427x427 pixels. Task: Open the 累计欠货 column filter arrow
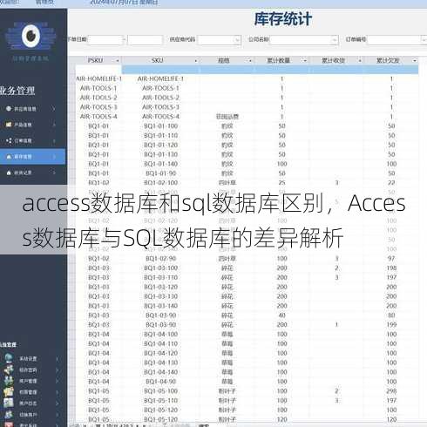click(415, 60)
